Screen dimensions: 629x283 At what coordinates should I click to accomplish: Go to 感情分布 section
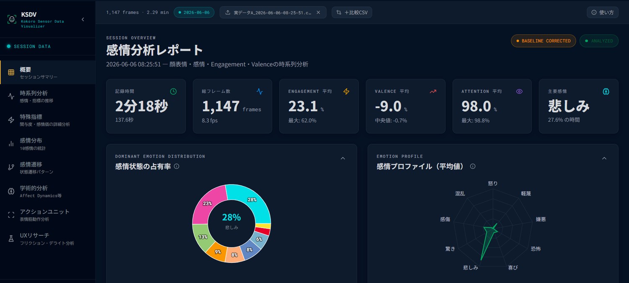48,144
